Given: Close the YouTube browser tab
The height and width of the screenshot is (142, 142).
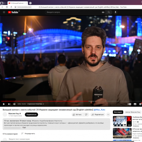Looking at the screenshot, I should coord(26,3).
